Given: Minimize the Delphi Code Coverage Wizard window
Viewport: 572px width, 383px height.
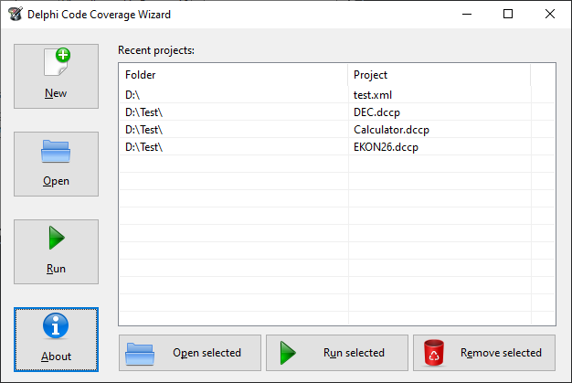Looking at the screenshot, I should [467, 15].
